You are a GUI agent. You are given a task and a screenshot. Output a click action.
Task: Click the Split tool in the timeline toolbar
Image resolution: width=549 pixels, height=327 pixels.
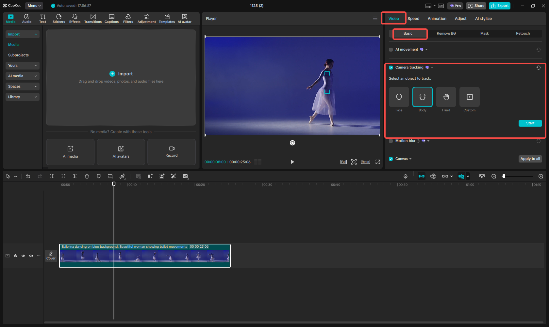(51, 176)
